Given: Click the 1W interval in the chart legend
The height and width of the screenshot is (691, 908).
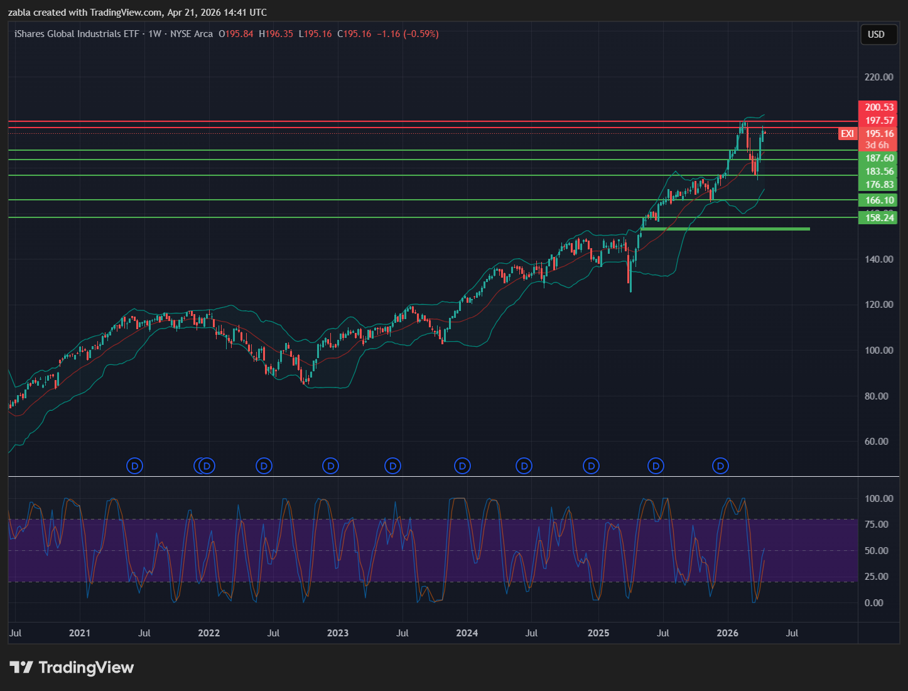Looking at the screenshot, I should click(x=154, y=34).
